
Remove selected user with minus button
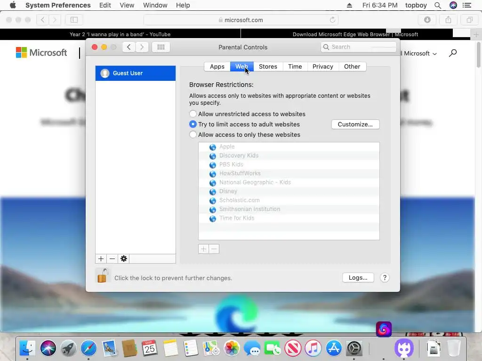click(x=112, y=259)
